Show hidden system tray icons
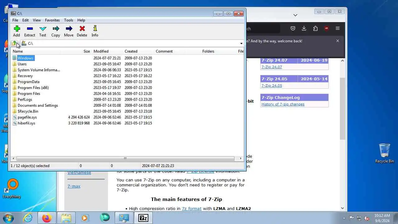This screenshot has width=398, height=224. point(344,218)
